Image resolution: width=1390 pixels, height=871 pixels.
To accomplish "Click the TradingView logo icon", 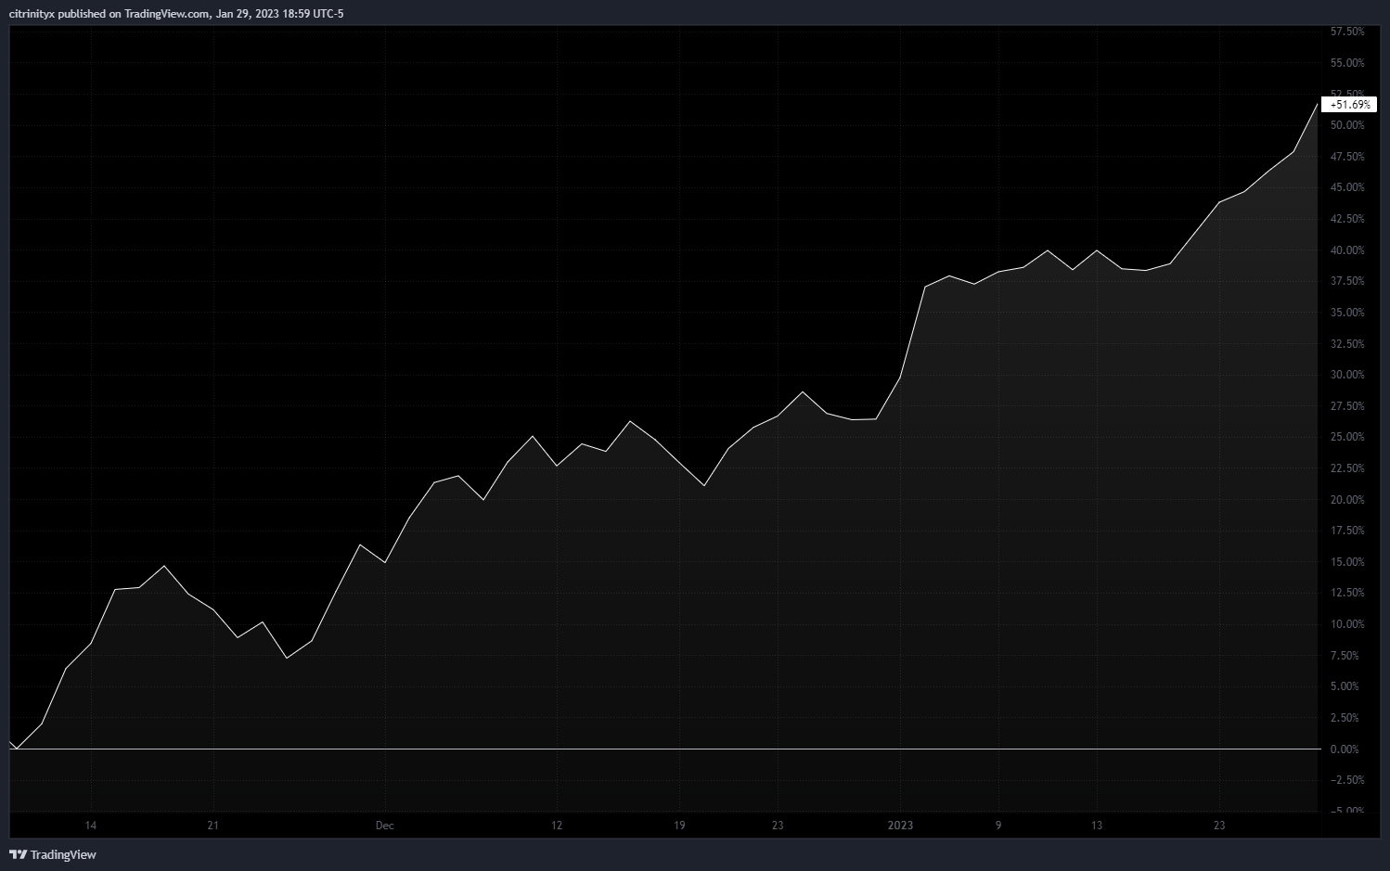I will click(x=18, y=854).
